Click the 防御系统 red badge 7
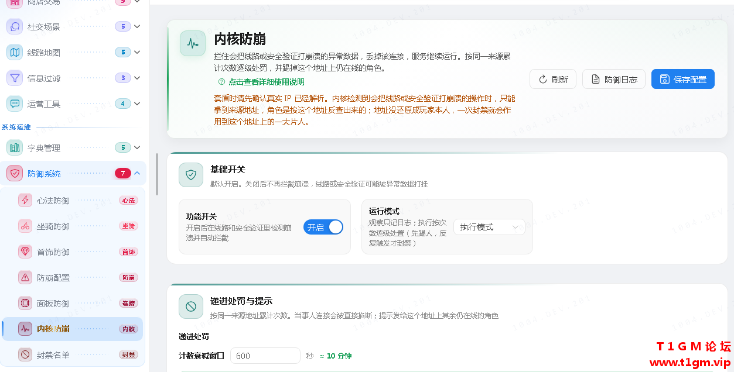734x372 pixels. click(x=123, y=173)
